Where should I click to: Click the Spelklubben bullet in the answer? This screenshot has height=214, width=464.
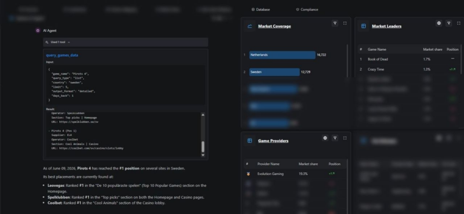point(126,197)
